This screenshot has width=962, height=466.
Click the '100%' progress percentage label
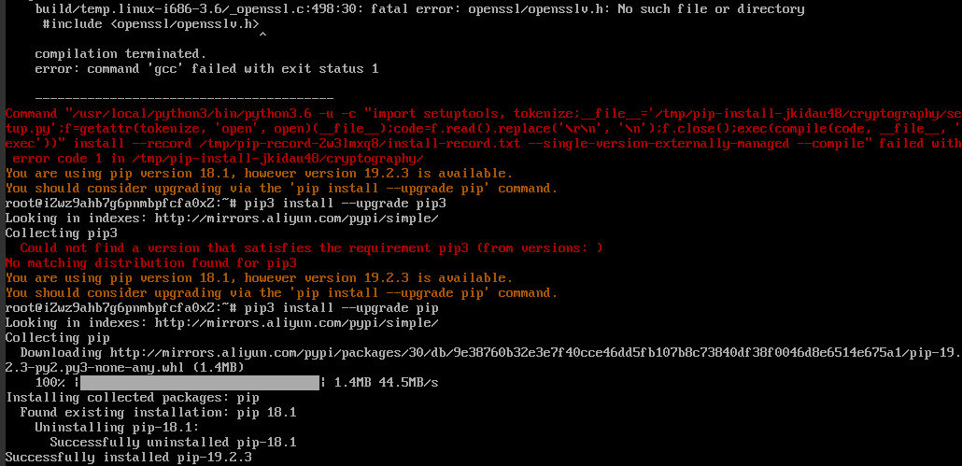click(x=50, y=383)
